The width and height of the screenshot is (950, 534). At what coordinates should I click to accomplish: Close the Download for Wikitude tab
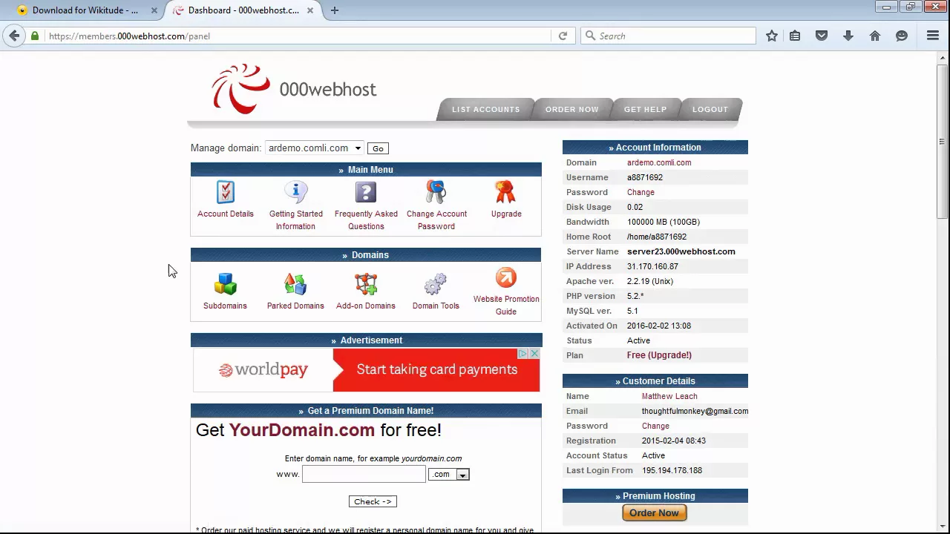154,10
